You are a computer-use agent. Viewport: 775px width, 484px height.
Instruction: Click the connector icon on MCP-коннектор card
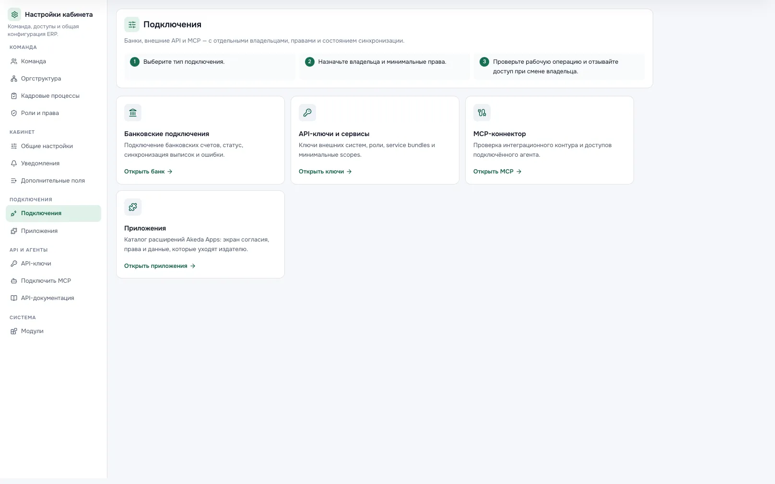(x=482, y=113)
